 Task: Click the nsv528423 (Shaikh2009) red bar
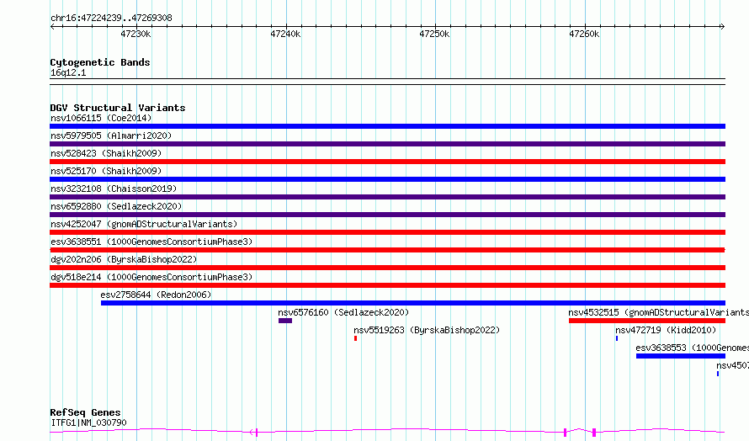click(x=387, y=162)
